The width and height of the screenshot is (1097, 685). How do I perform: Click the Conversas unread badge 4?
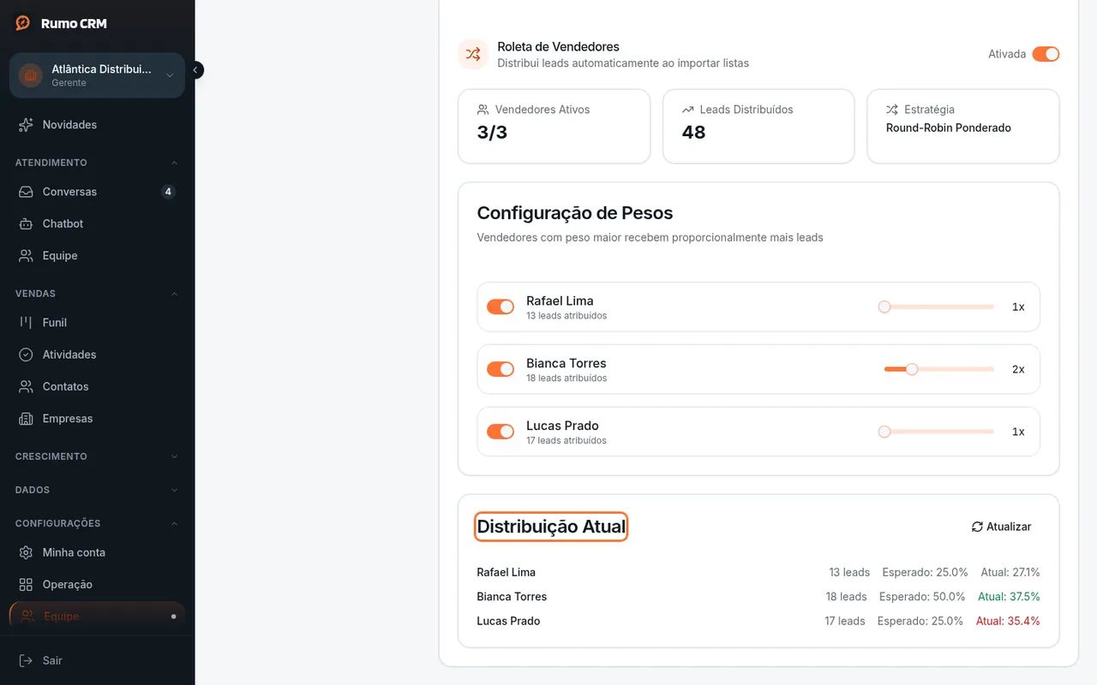tap(169, 192)
